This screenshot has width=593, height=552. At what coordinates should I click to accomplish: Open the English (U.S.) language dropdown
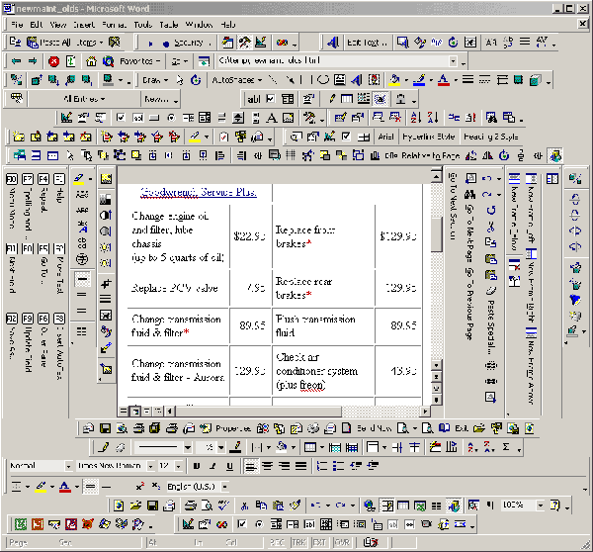tap(225, 487)
